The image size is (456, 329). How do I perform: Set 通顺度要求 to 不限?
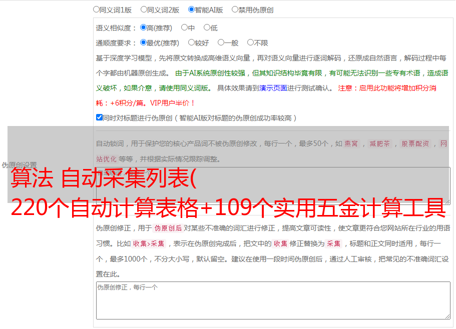(x=250, y=42)
